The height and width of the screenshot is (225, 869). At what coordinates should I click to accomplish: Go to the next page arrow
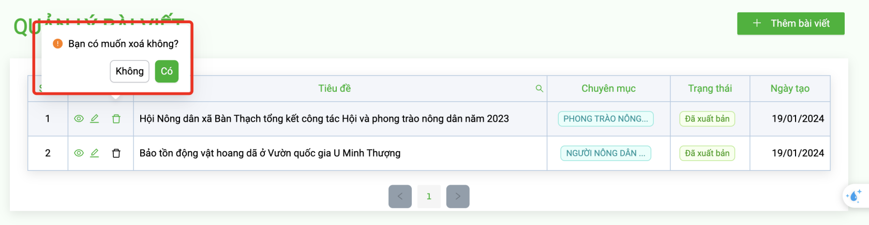click(x=458, y=197)
